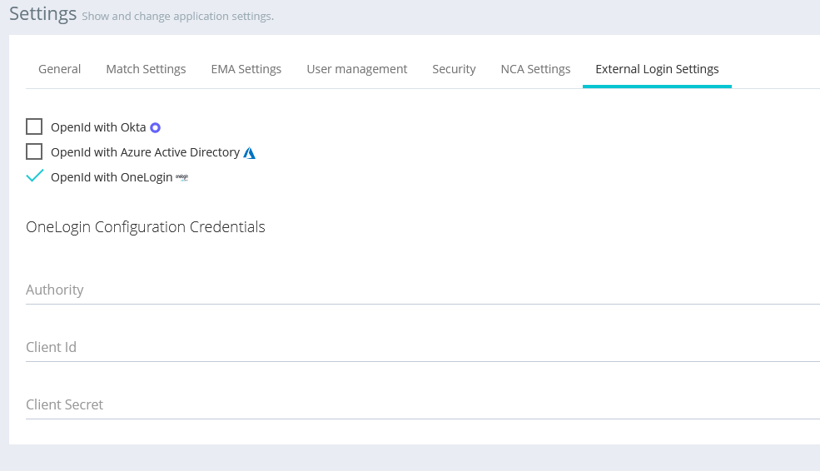Focus the Authority input field
The width and height of the screenshot is (820, 471).
click(x=416, y=290)
